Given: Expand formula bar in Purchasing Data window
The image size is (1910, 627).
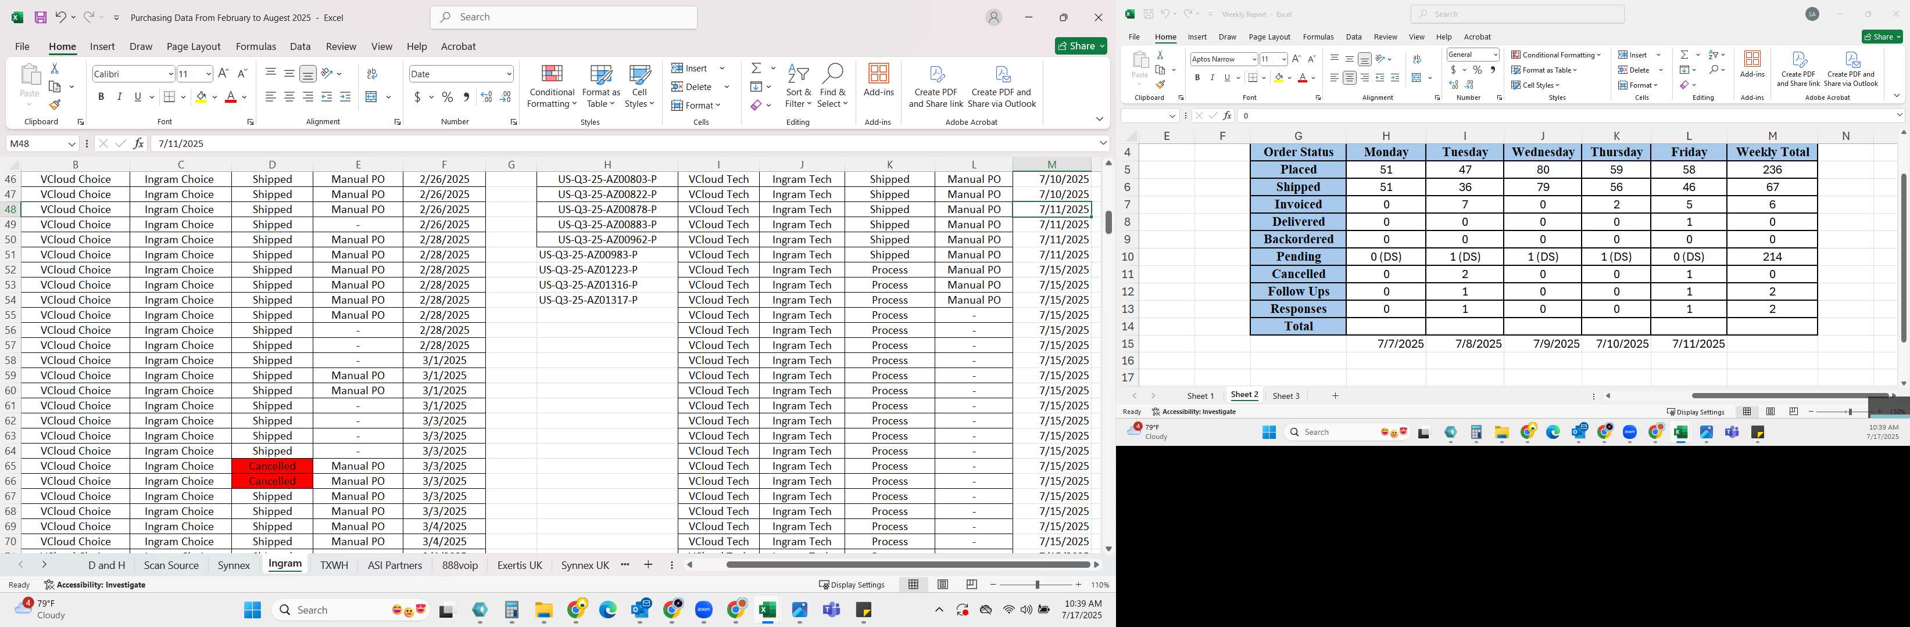Looking at the screenshot, I should [1103, 143].
